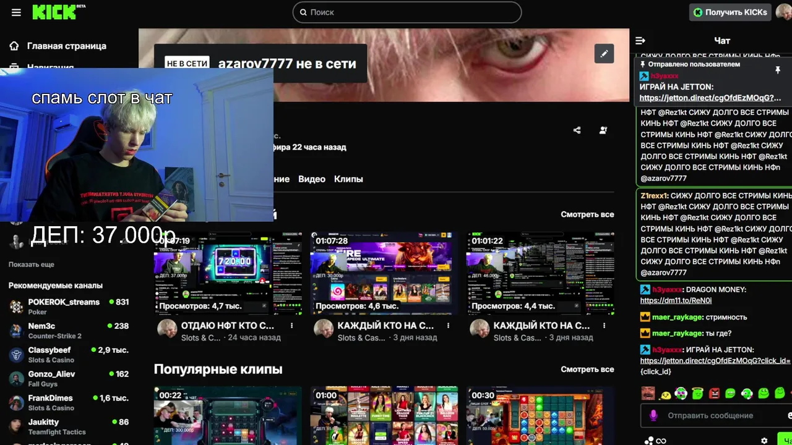
Task: Open the video thumbnail with duration 01:01:22
Action: (x=540, y=273)
